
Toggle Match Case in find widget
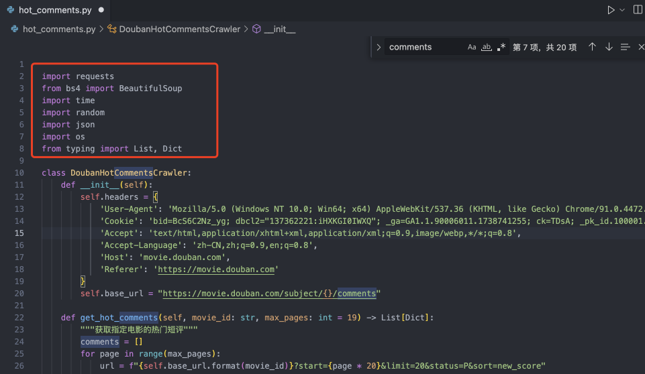(472, 47)
